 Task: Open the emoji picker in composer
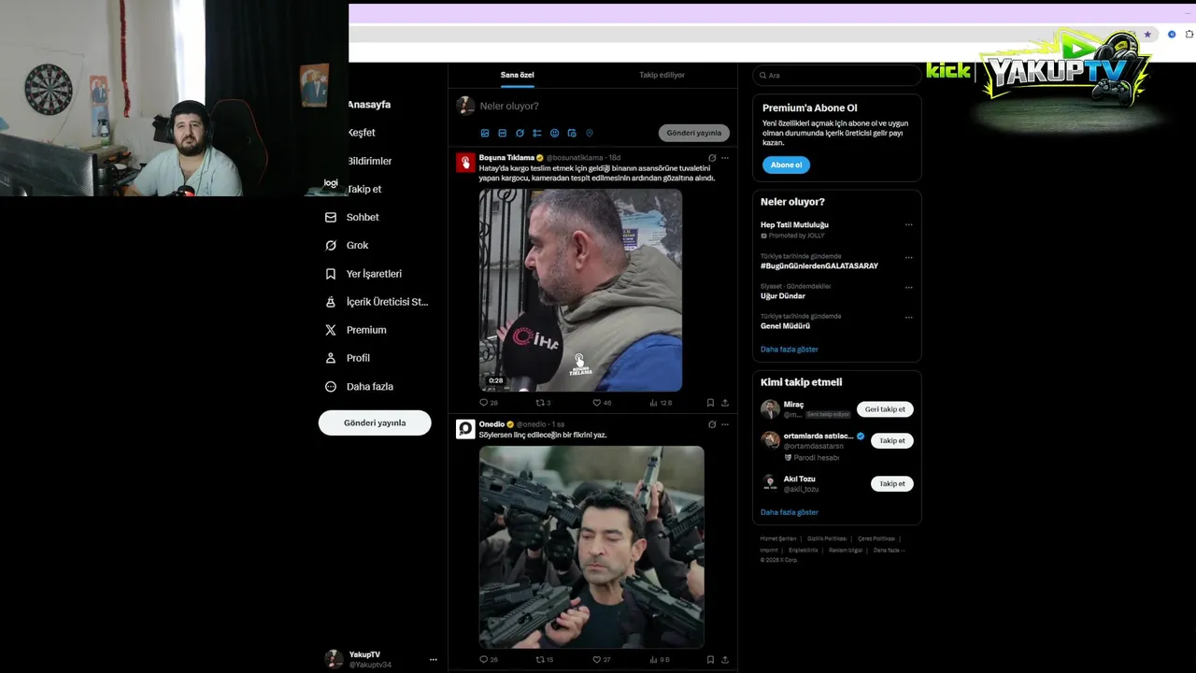[x=554, y=134]
